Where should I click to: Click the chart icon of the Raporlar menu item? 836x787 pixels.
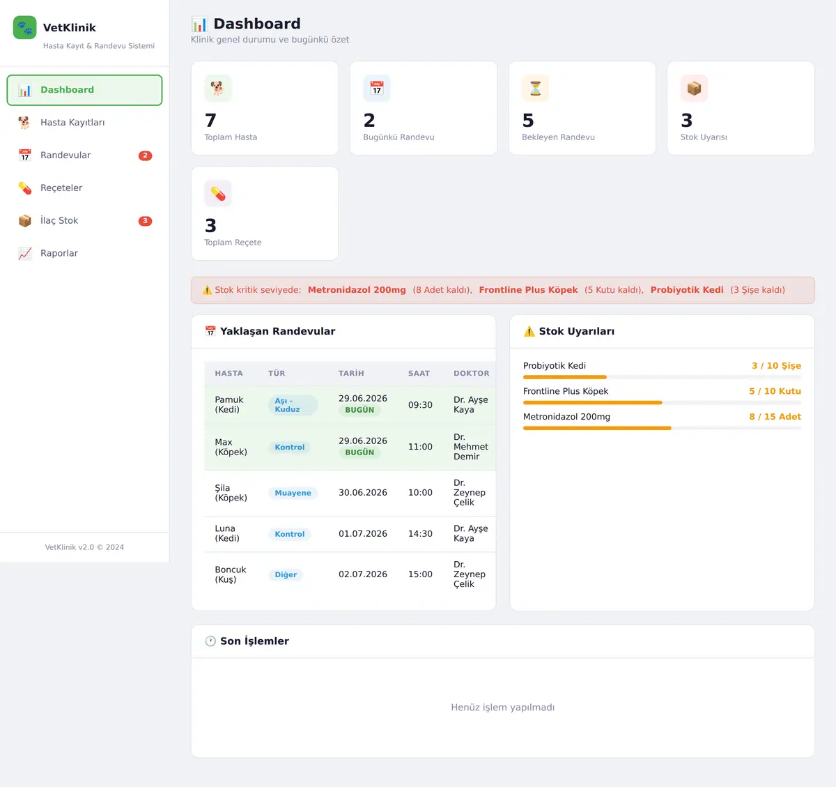tap(25, 254)
